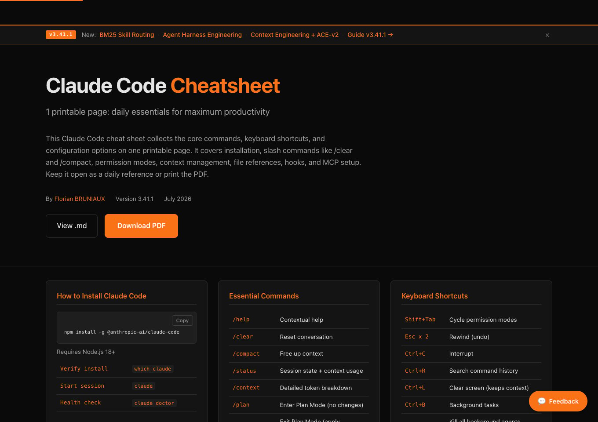Viewport: 598px width, 422px height.
Task: Click the Start session label
Action: click(x=82, y=386)
